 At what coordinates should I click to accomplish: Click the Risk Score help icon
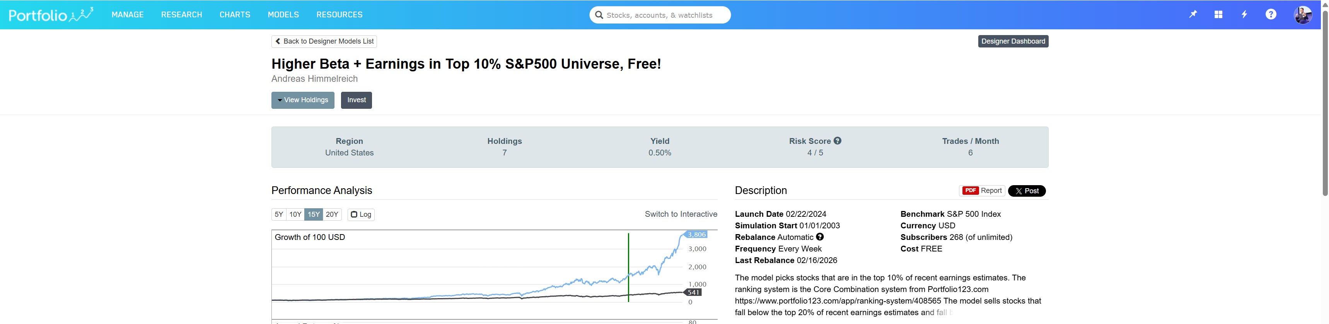click(837, 140)
